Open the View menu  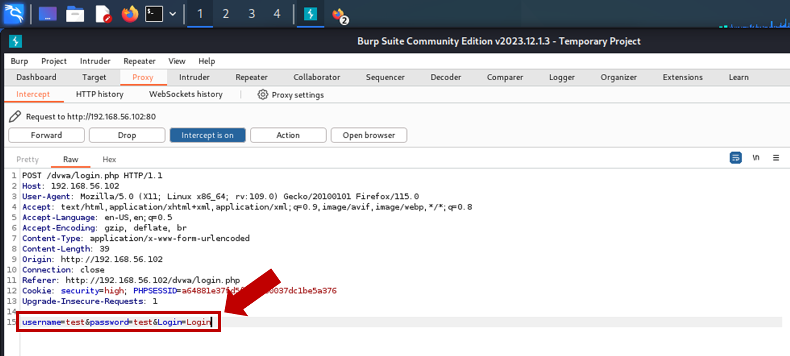click(177, 61)
